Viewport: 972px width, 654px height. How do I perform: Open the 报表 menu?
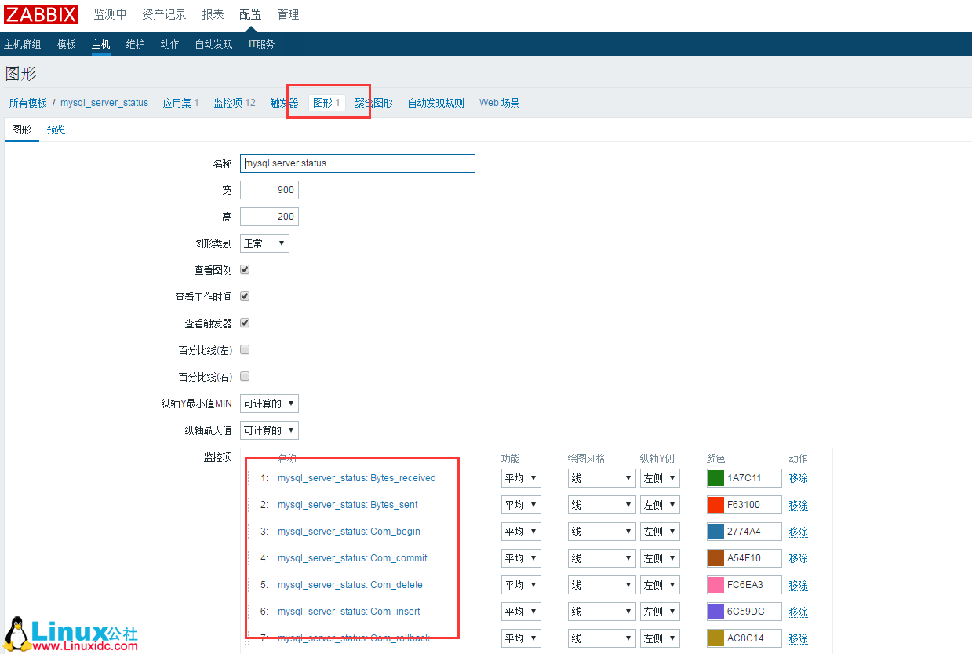213,14
